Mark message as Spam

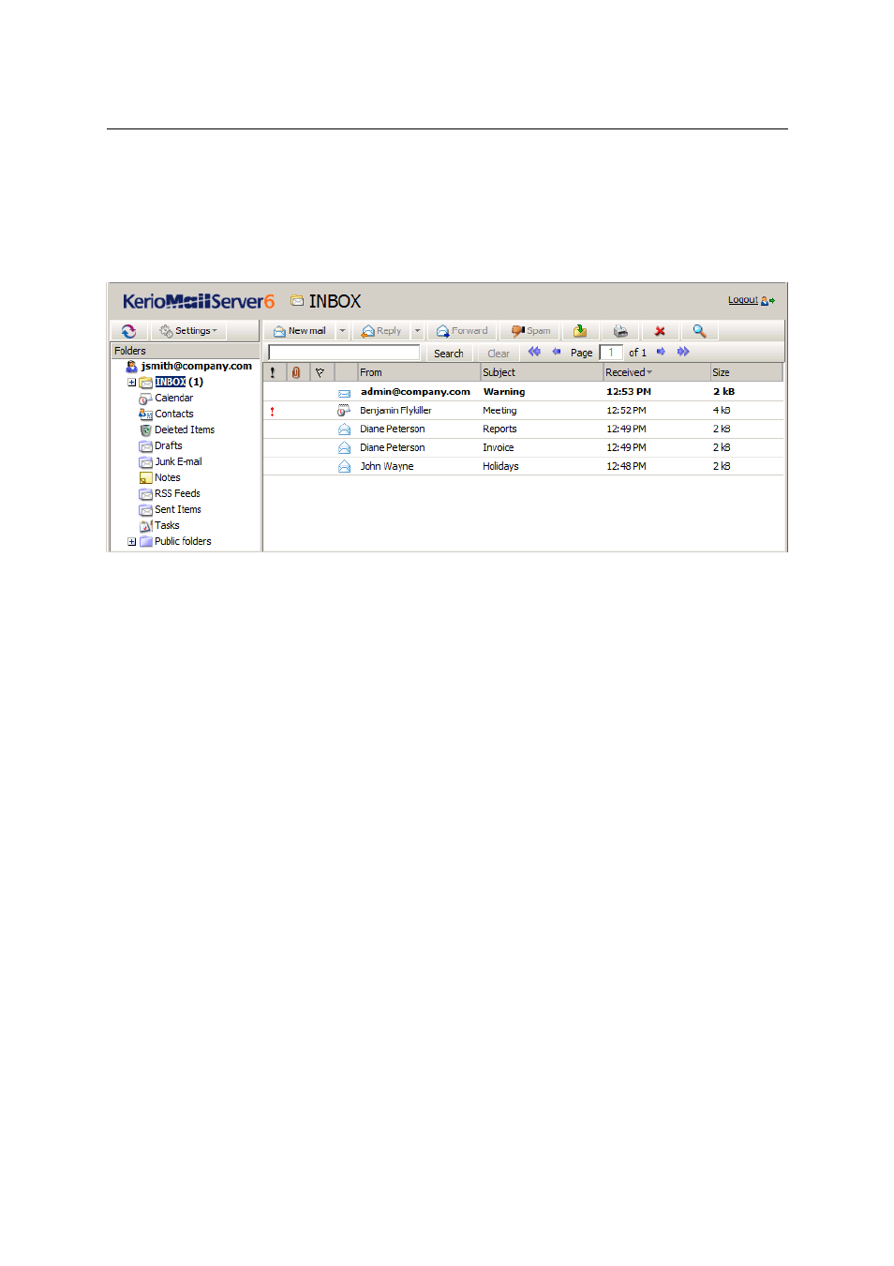tap(531, 331)
